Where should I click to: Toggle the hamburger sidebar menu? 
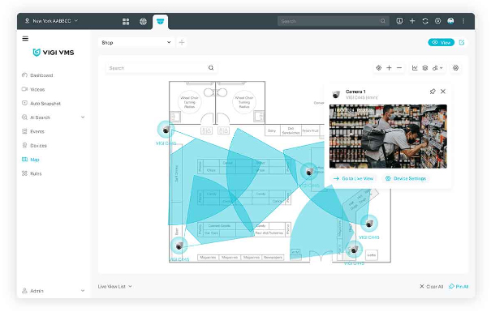click(25, 38)
